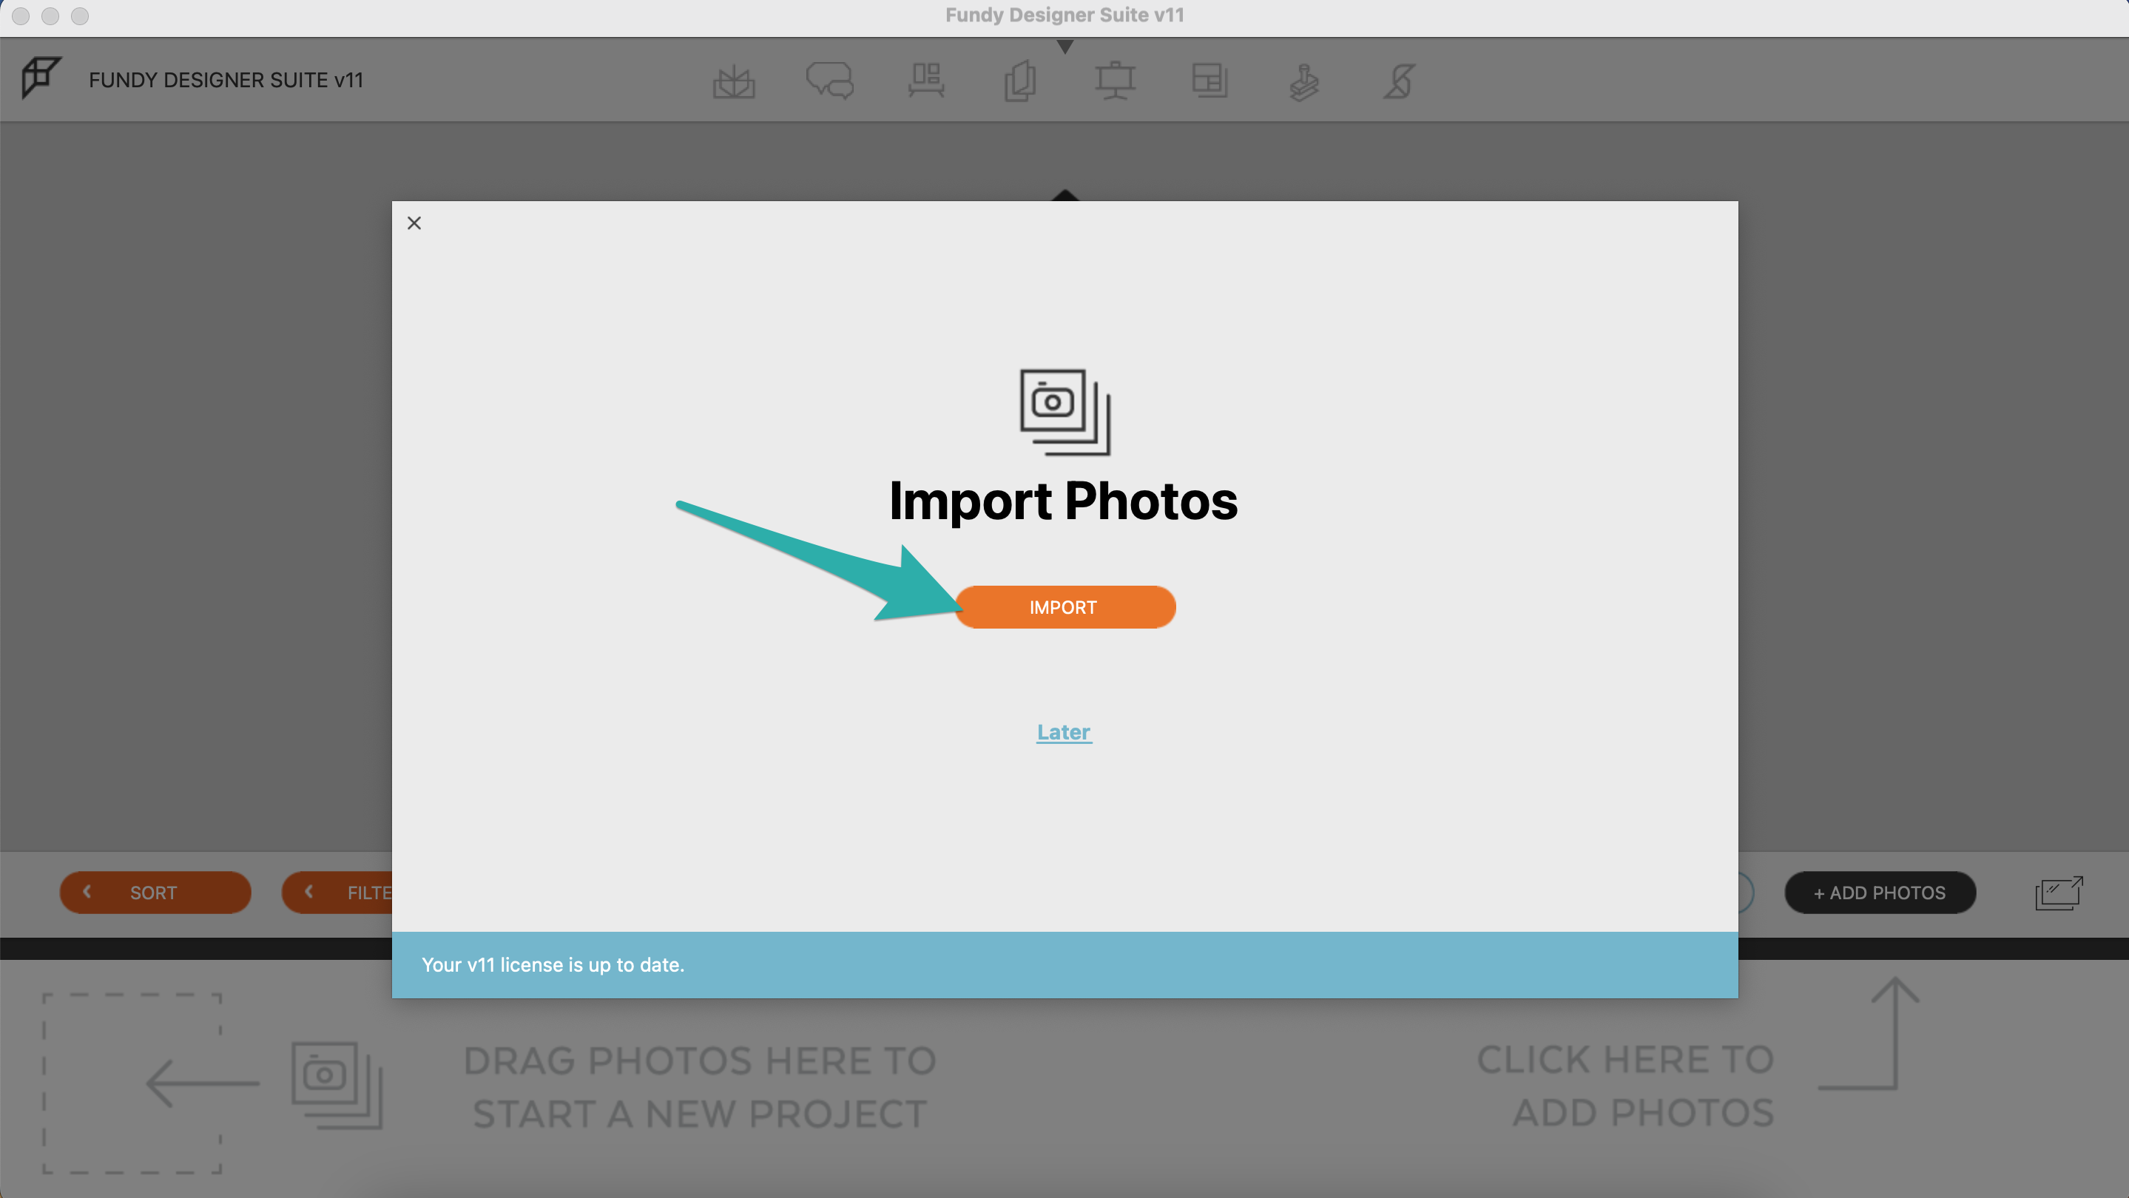Click the export image icon

[2059, 893]
